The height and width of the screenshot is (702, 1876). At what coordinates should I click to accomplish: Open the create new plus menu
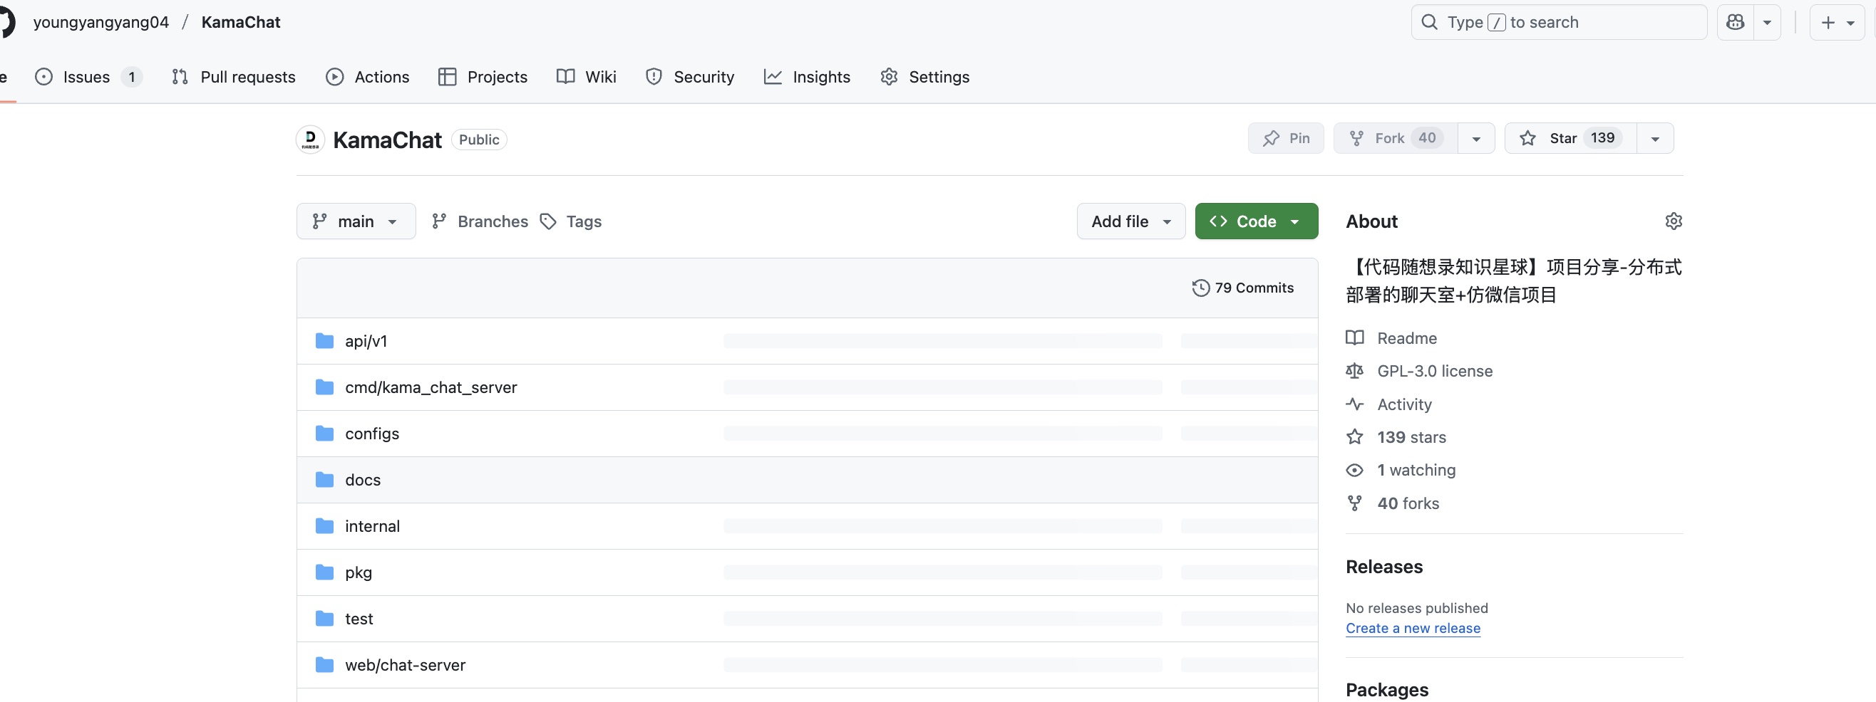[x=1838, y=22]
